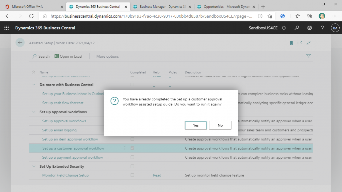The image size is (342, 192).
Task: Click Read help for Monitor Field Change Setup
Action: point(157,175)
